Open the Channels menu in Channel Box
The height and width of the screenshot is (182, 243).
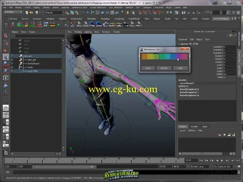pyautogui.click(x=183, y=39)
